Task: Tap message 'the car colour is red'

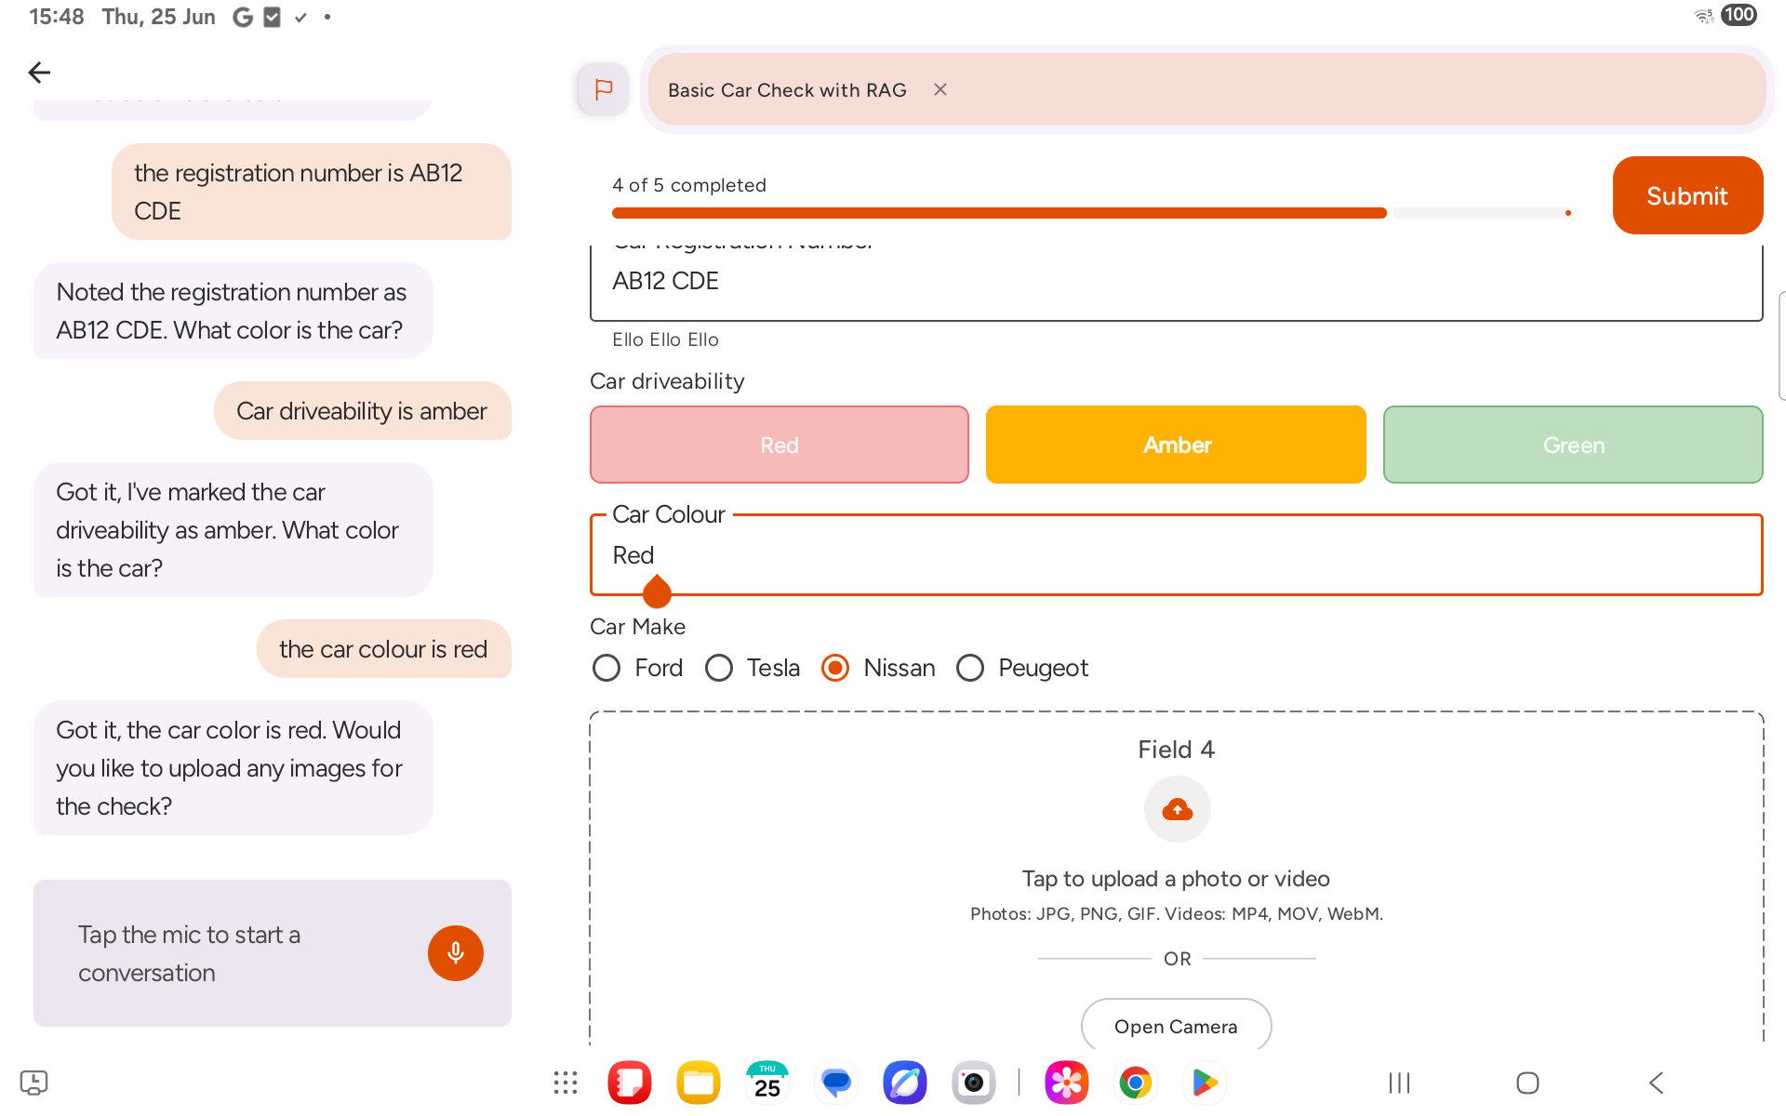Action: tap(384, 649)
